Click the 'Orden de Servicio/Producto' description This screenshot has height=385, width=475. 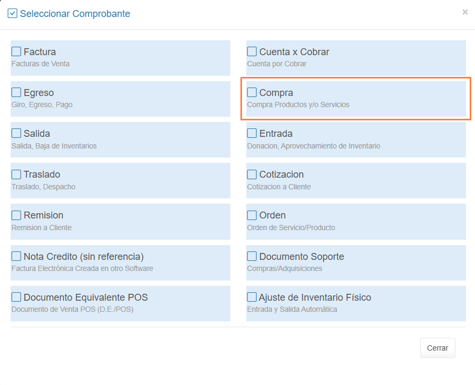point(291,227)
